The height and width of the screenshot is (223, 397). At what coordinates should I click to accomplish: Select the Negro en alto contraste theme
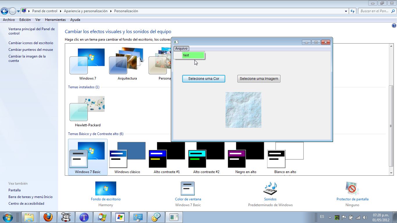246,157
